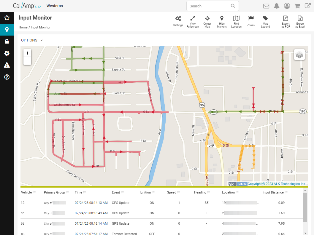
Task: Click Hide Markers
Action: (x=222, y=22)
